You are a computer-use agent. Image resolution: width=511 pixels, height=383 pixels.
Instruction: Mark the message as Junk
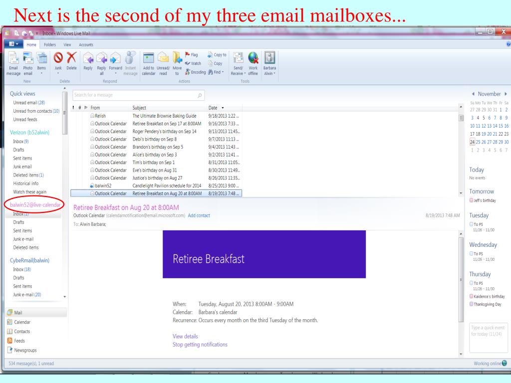click(x=58, y=62)
